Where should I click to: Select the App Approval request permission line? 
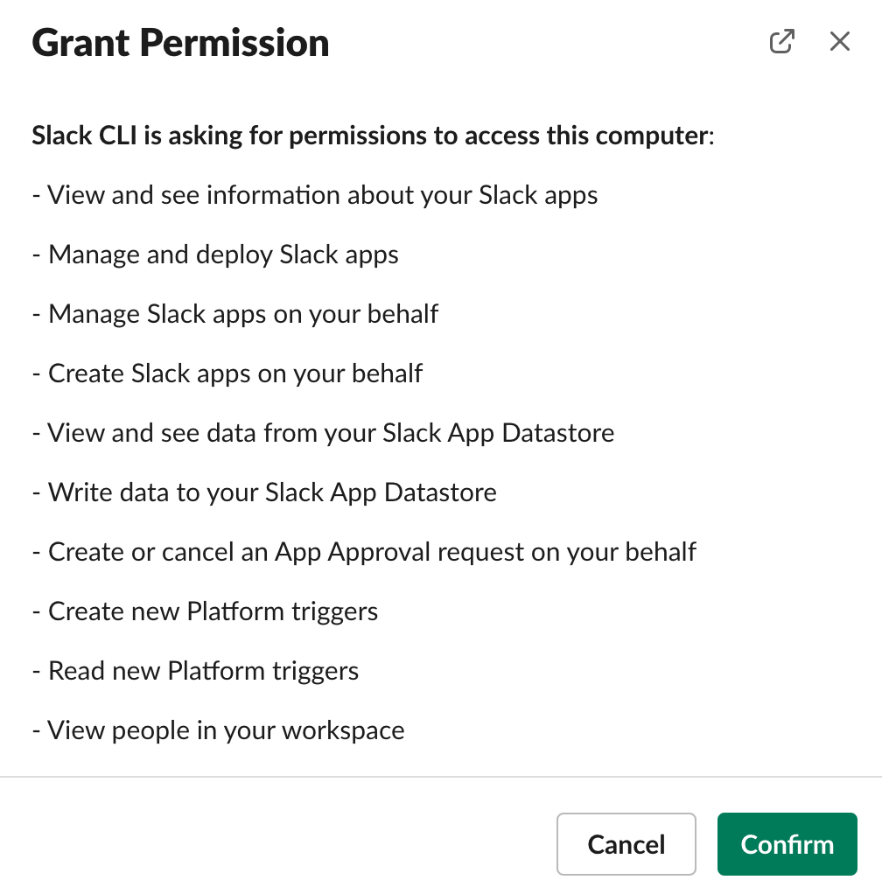364,552
